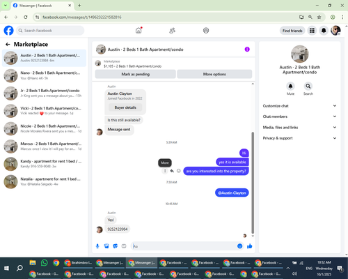Open conversation information purple icon
Screen dimensions: 348x279
coord(247,50)
